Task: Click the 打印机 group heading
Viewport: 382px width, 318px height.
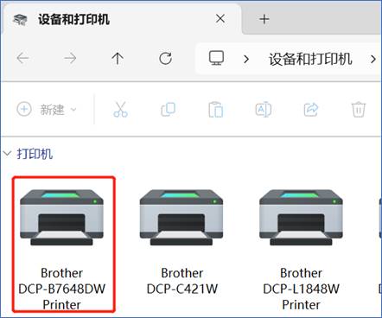Action: click(x=35, y=154)
